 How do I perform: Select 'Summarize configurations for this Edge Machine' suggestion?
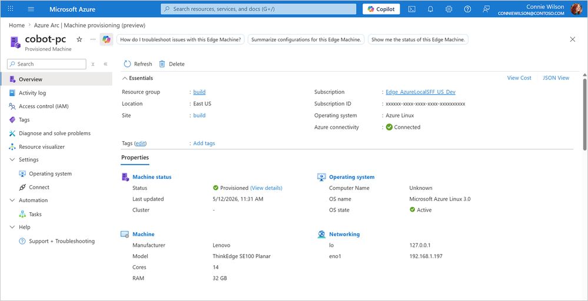pos(306,39)
